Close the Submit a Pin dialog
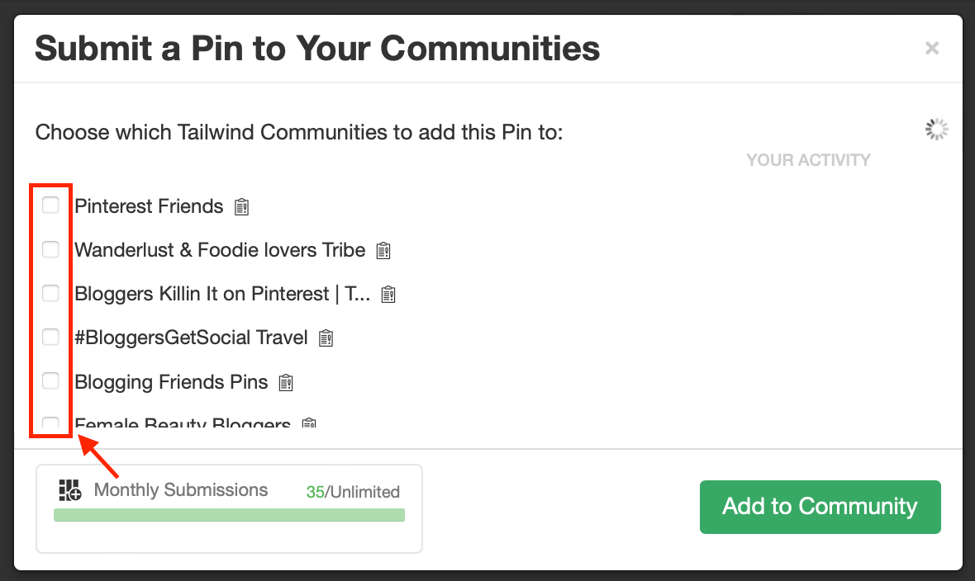The height and width of the screenshot is (581, 975). [x=932, y=49]
